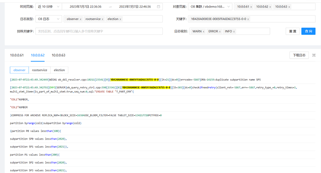The height and width of the screenshot is (173, 321).
Task: Select the 10.0.0.62 host tab
Action: coord(38,55)
